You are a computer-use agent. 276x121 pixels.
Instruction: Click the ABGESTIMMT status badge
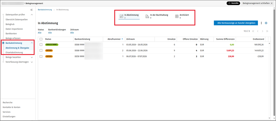click(52, 45)
